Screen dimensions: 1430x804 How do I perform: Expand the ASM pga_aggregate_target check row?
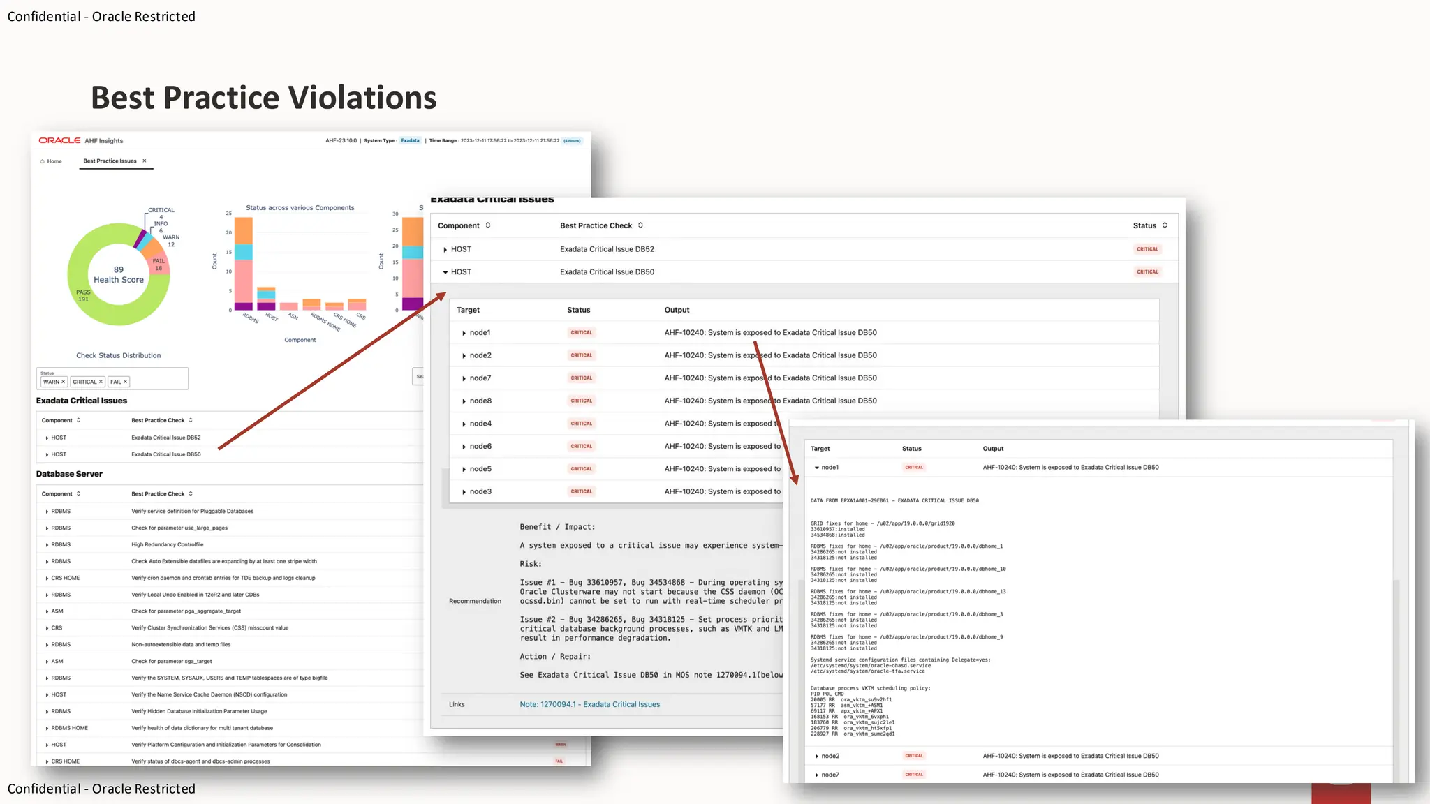coord(47,611)
